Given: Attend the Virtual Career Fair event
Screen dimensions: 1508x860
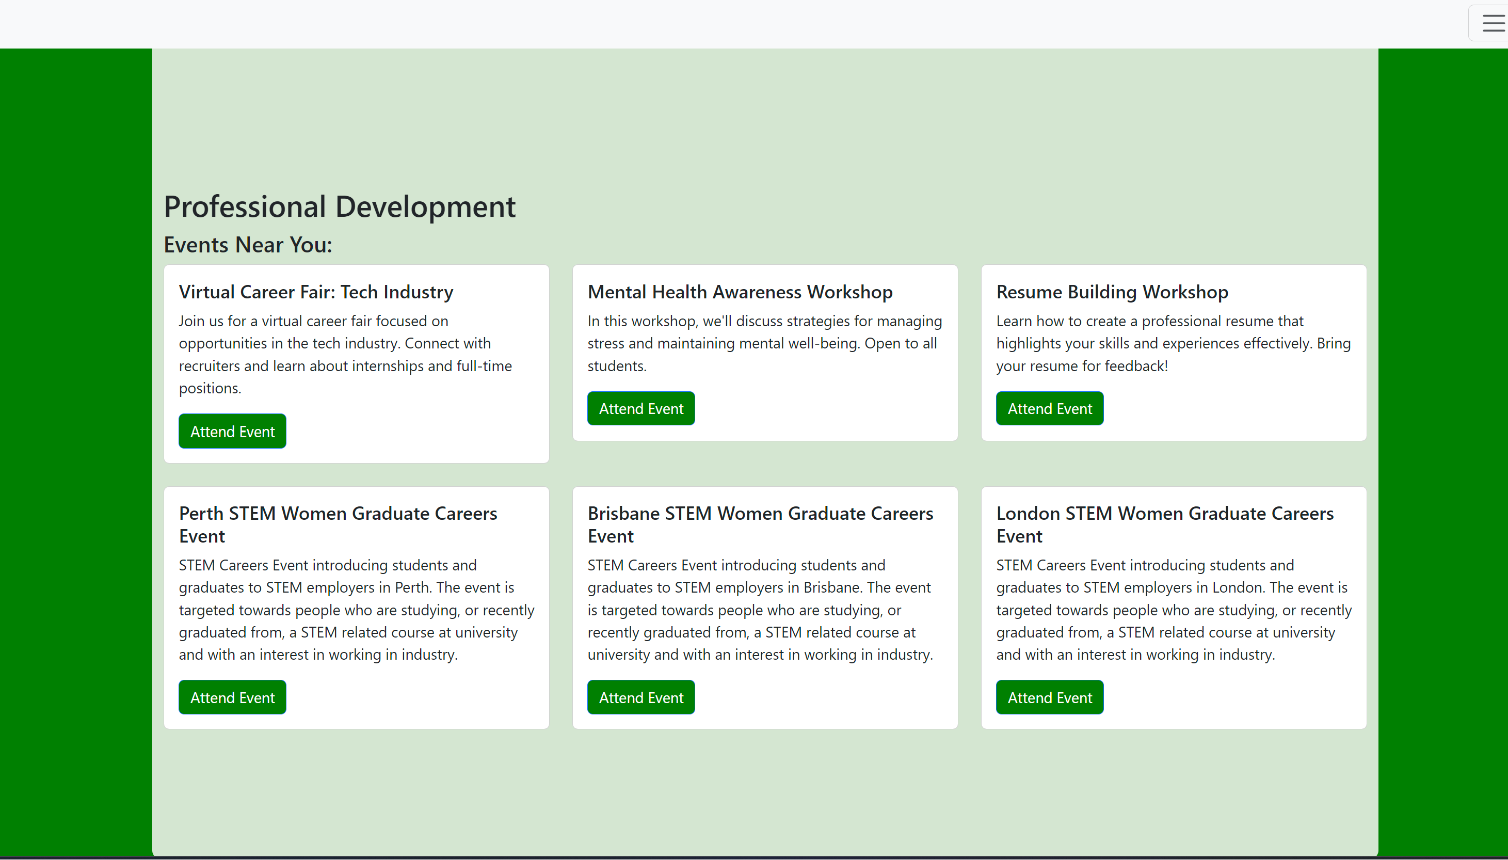Looking at the screenshot, I should tap(232, 431).
